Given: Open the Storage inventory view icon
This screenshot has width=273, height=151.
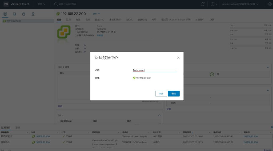Looking at the screenshot, I should click(24, 14).
